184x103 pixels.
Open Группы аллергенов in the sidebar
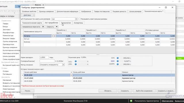(10, 41)
